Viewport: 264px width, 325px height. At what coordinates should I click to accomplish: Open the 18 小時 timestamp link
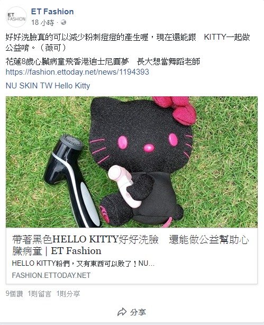point(43,23)
